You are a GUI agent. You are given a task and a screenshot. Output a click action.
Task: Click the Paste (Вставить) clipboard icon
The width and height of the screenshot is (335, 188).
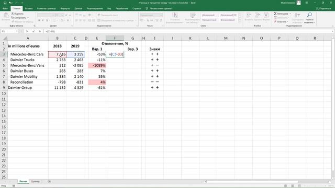coord(6,16)
